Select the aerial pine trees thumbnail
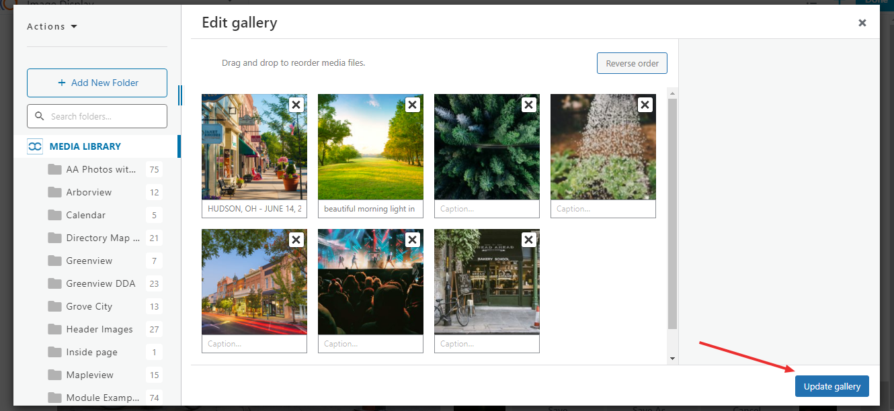This screenshot has width=894, height=411. 487,147
